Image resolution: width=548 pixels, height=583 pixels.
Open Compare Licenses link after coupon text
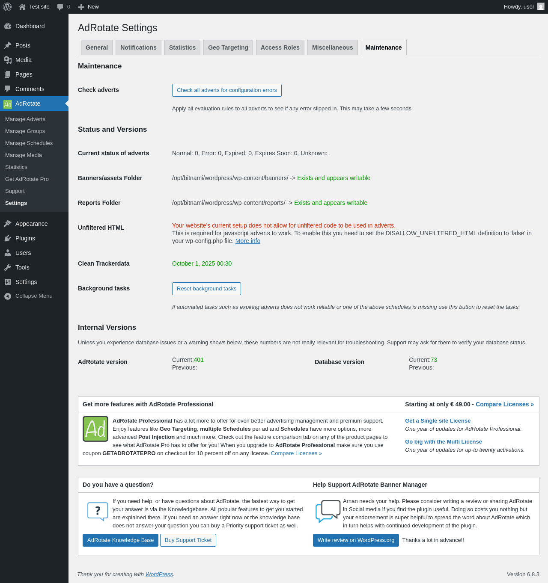(x=296, y=453)
